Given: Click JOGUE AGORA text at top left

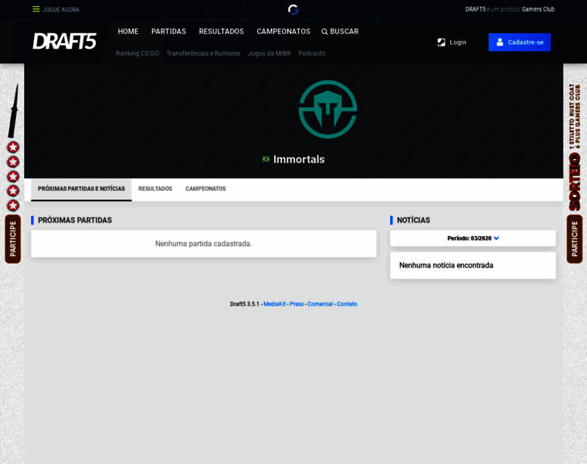Looking at the screenshot, I should (61, 10).
